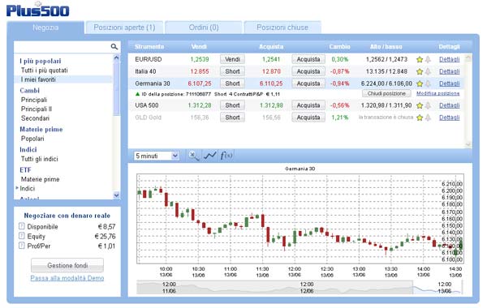Click Acquista for GLD Gold
487x308 pixels.
tap(308, 118)
